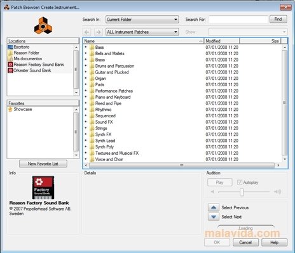Click the Synth FX folder icon
Viewport: 295px width, 253px height.
(x=92, y=134)
